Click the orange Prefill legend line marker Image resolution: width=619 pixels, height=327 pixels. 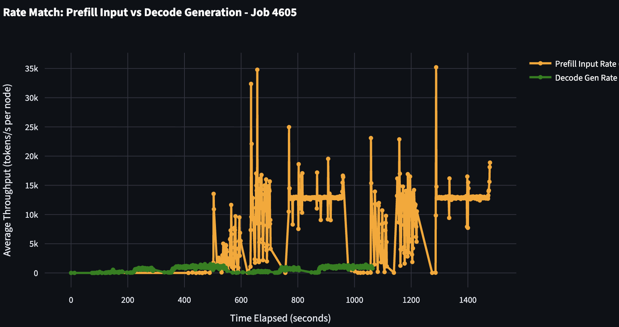[540, 63]
